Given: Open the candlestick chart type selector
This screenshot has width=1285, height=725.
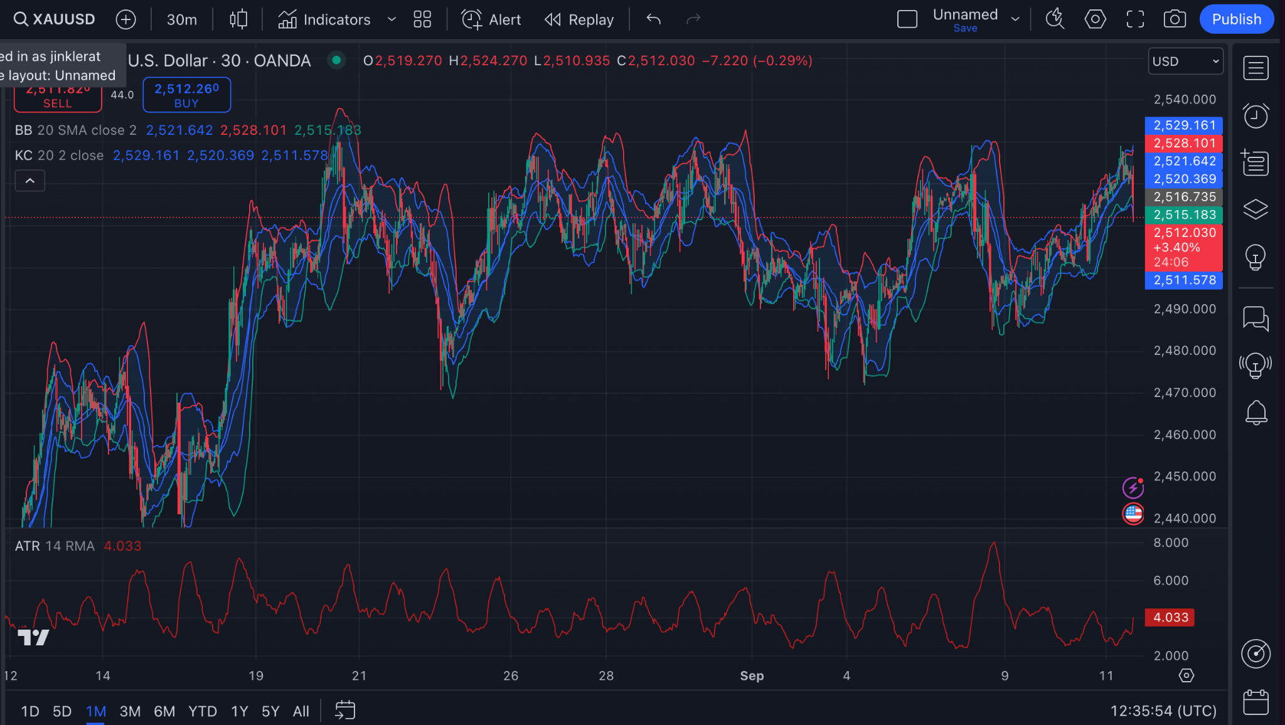Looking at the screenshot, I should [238, 19].
